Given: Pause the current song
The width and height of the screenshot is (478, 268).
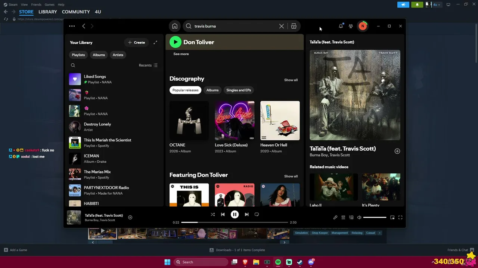Looking at the screenshot, I should (x=235, y=214).
